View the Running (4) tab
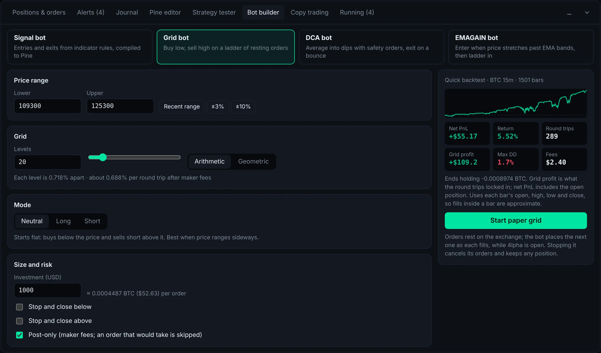This screenshot has width=601, height=353. coord(357,12)
